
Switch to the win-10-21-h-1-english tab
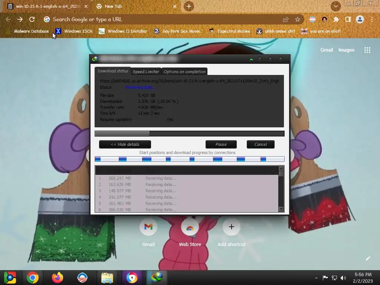pos(47,6)
